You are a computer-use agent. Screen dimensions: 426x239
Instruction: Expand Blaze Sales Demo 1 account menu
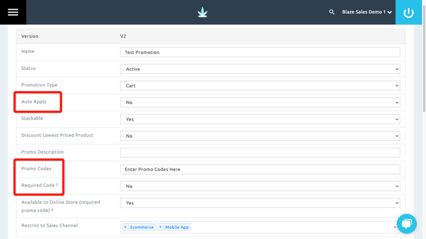click(x=367, y=12)
